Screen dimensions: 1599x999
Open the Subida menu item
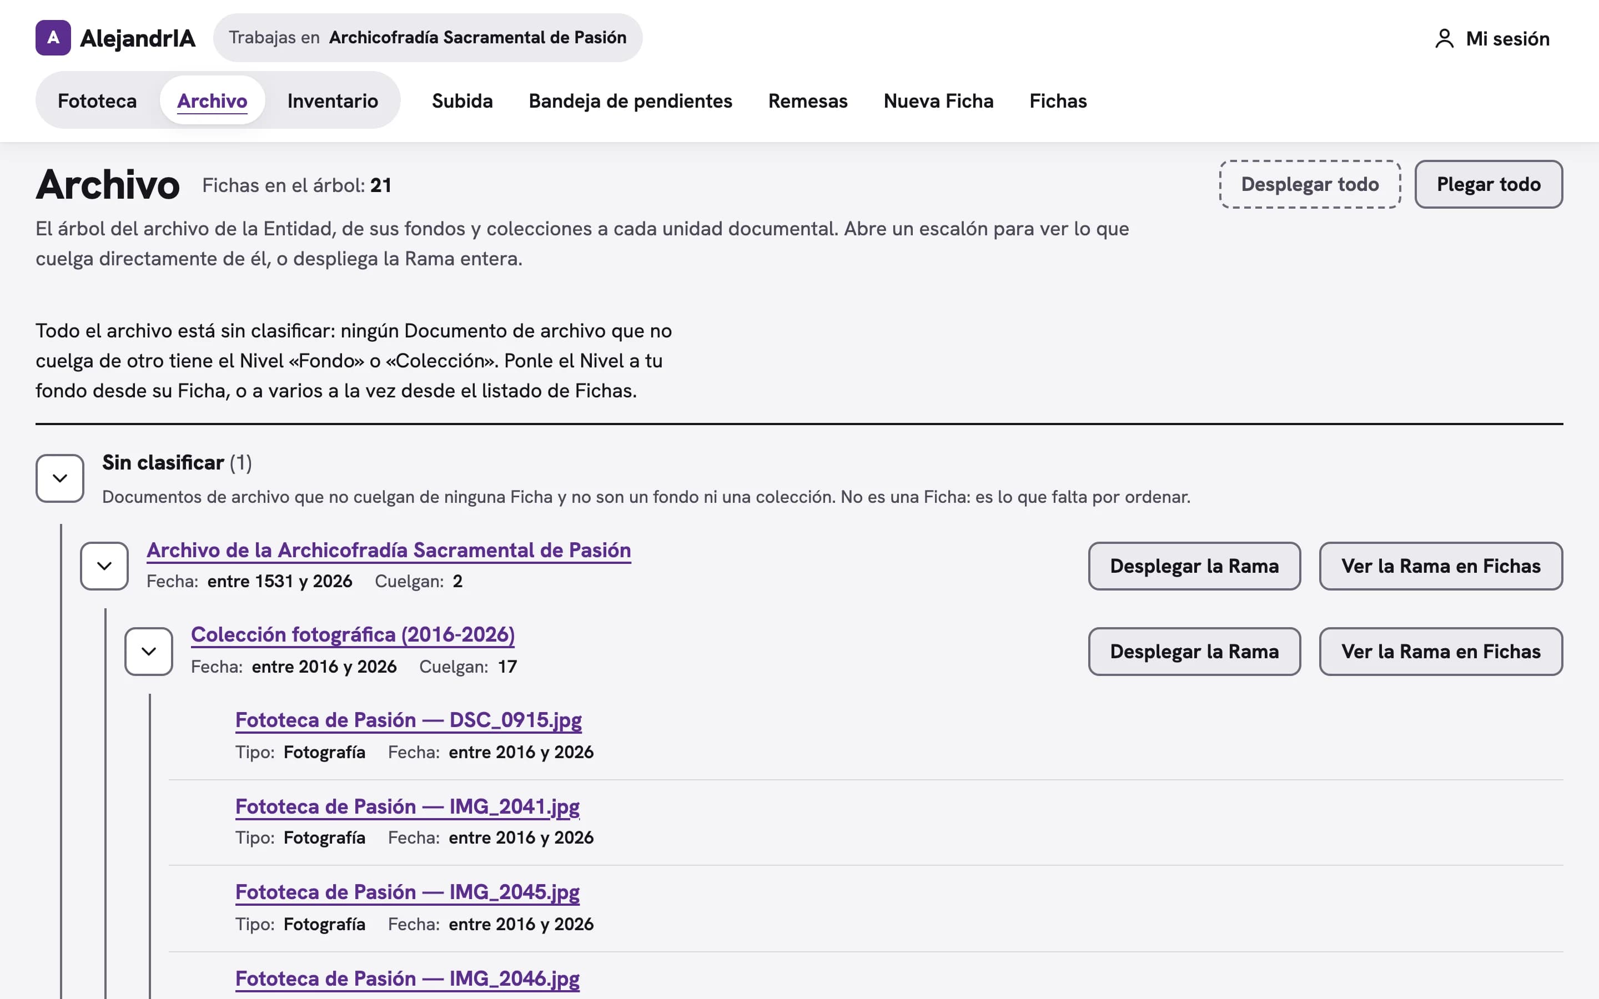tap(462, 100)
